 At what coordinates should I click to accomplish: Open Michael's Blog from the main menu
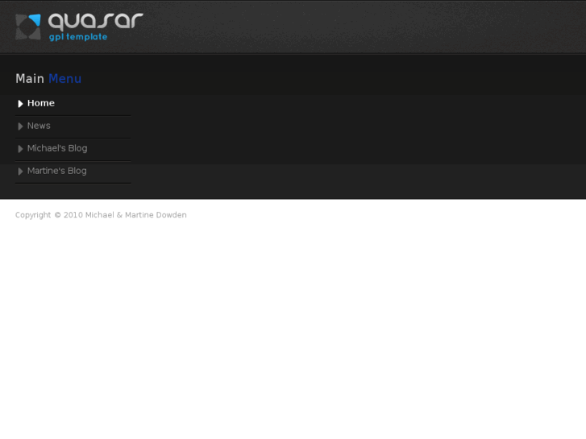pos(57,148)
